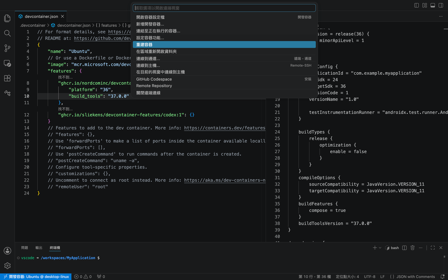The height and width of the screenshot is (280, 448).
Task: Select 連線到主機... Remote-SSH option
Action: [x=224, y=66]
